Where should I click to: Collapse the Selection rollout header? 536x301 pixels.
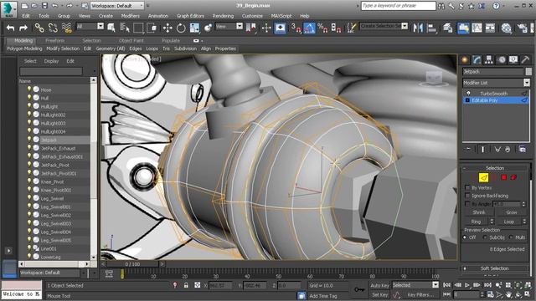495,168
